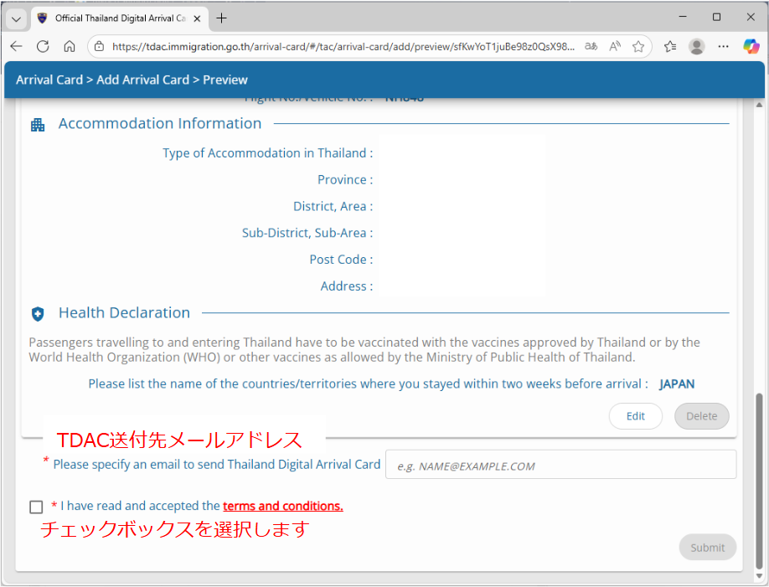Accept the terms and conditions checkbox
The image size is (769, 587).
(36, 507)
